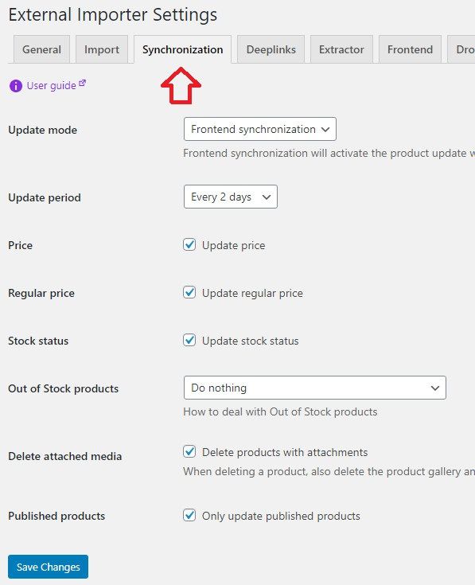Click the red arrow pointing at Synchronization
The image size is (475, 585).
click(x=181, y=85)
